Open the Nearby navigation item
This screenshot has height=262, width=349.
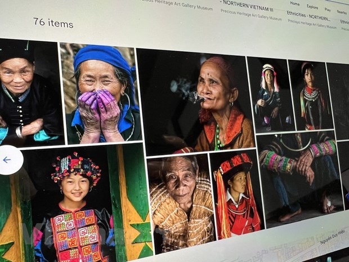(x=342, y=12)
